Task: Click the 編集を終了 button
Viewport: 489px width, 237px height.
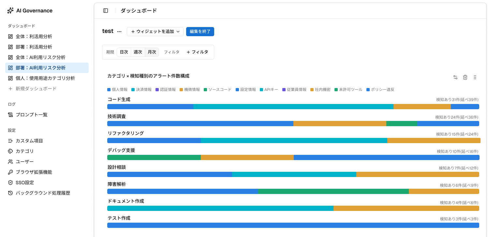Action: [x=200, y=32]
